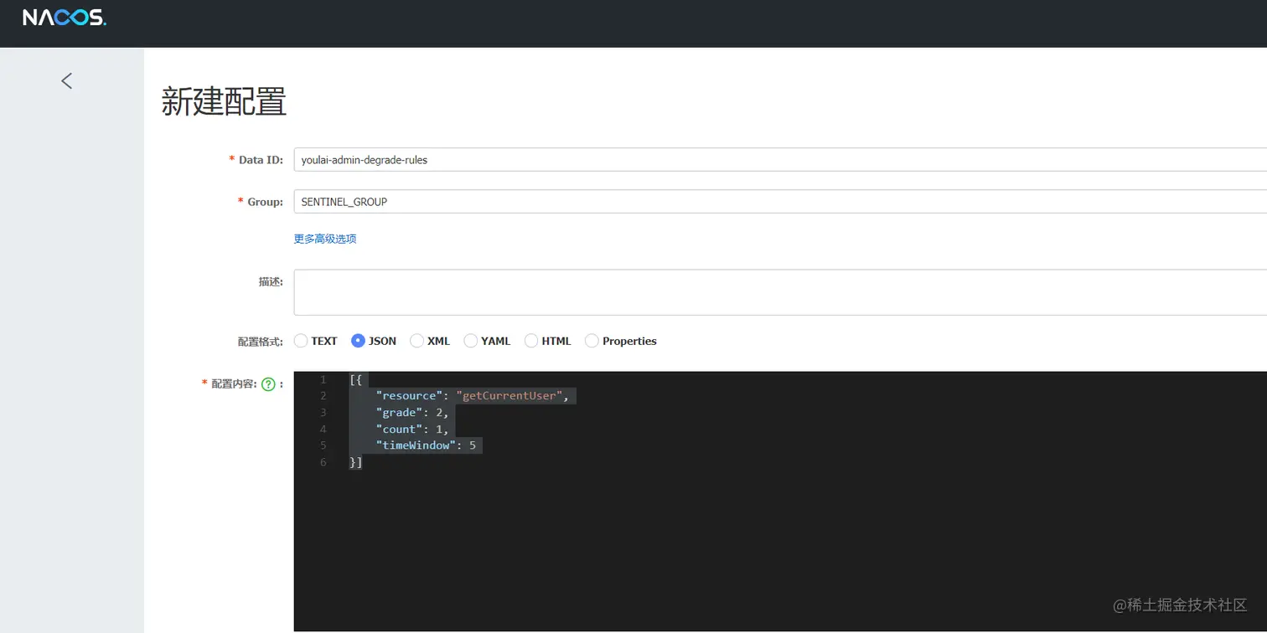
Task: Select the HTML format radio button
Action: (x=531, y=341)
